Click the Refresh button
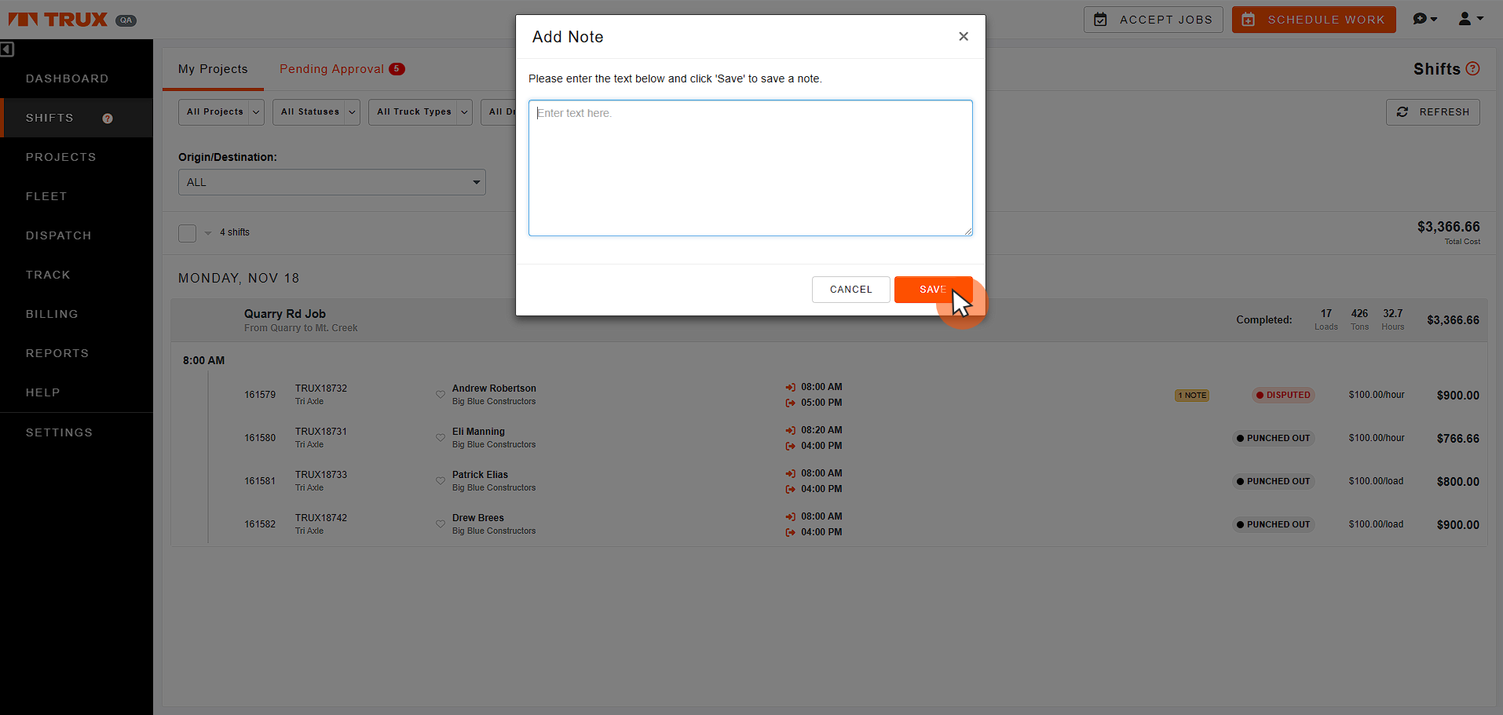 pos(1433,112)
